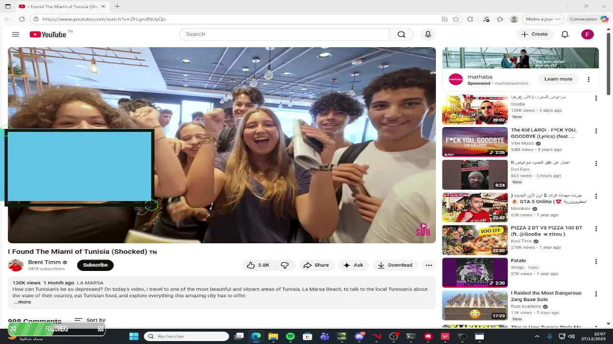613x344 pixels.
Task: Open split screen icon in address bar
Action: coord(445,19)
